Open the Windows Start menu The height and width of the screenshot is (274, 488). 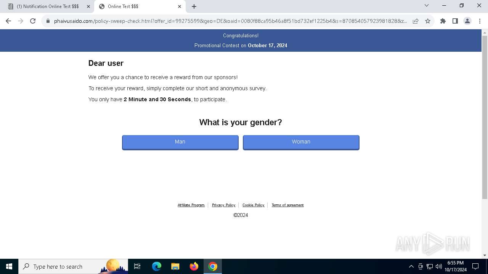[9, 266]
